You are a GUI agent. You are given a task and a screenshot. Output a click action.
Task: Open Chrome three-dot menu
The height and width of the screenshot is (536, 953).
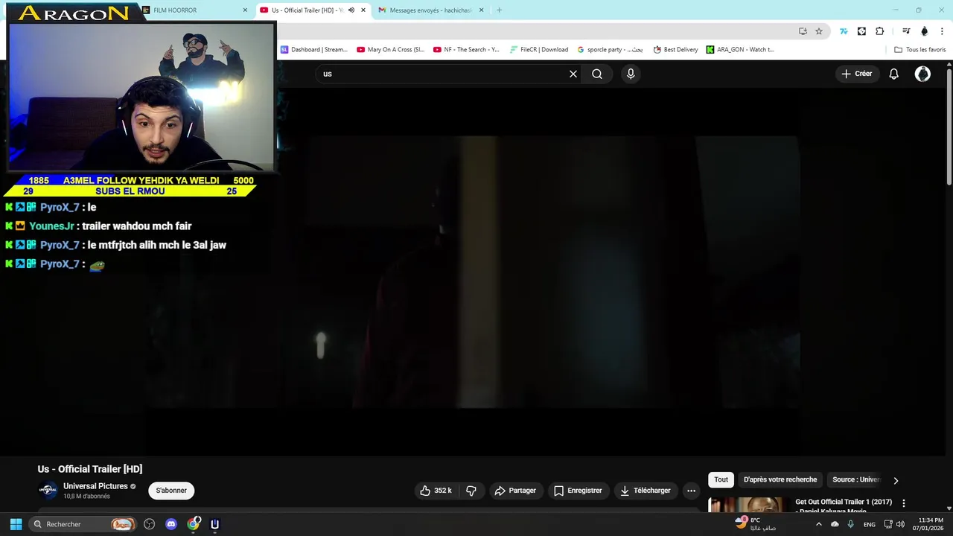pyautogui.click(x=942, y=31)
